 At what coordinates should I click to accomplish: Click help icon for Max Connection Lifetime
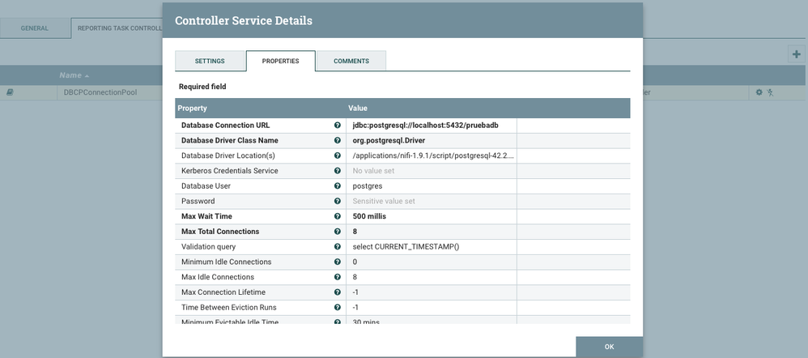pyautogui.click(x=337, y=292)
